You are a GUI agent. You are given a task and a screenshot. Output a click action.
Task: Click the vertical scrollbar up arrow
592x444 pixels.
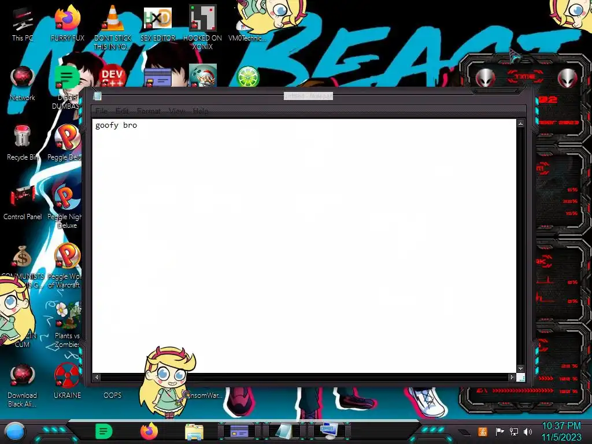pos(521,124)
